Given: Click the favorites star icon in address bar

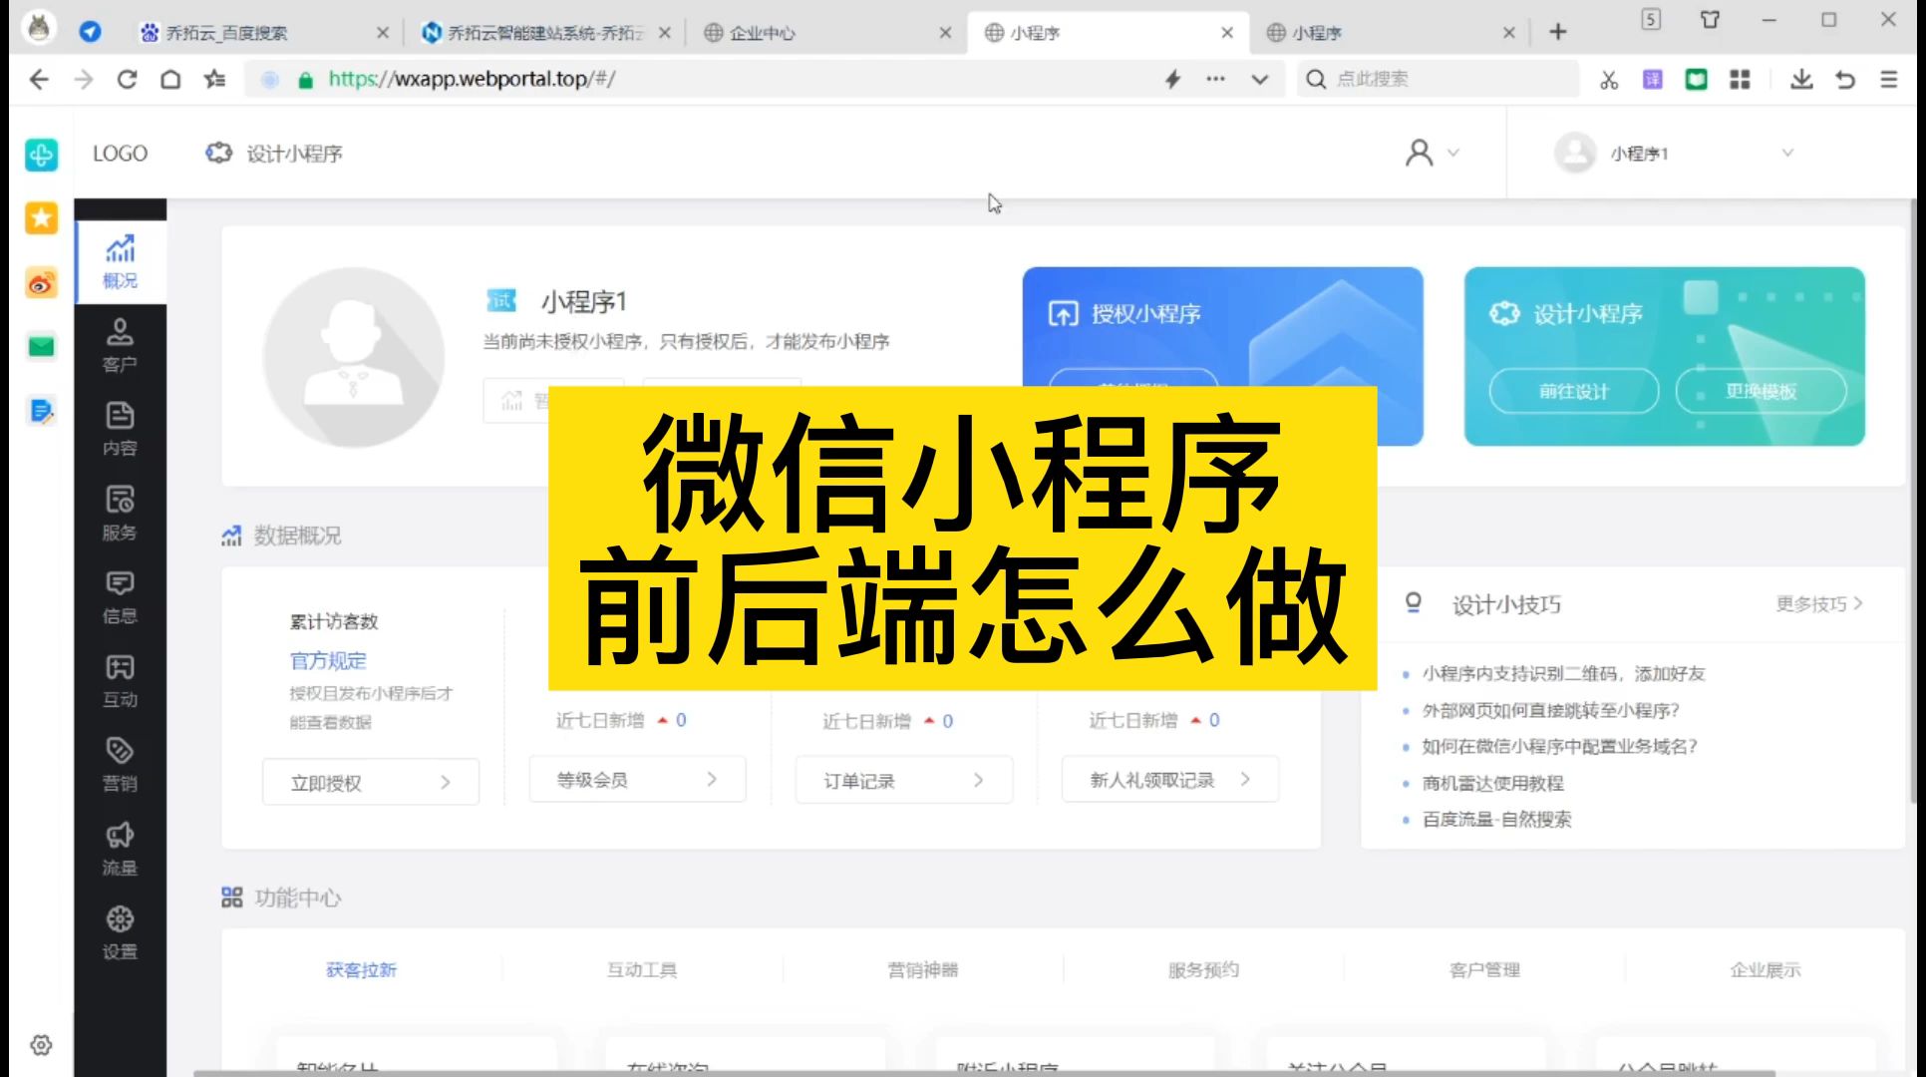Looking at the screenshot, I should [x=214, y=79].
